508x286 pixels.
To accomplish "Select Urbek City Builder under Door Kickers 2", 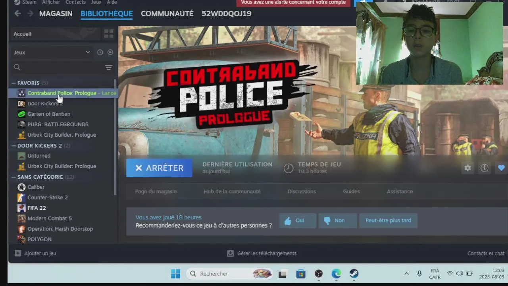I will [x=62, y=166].
